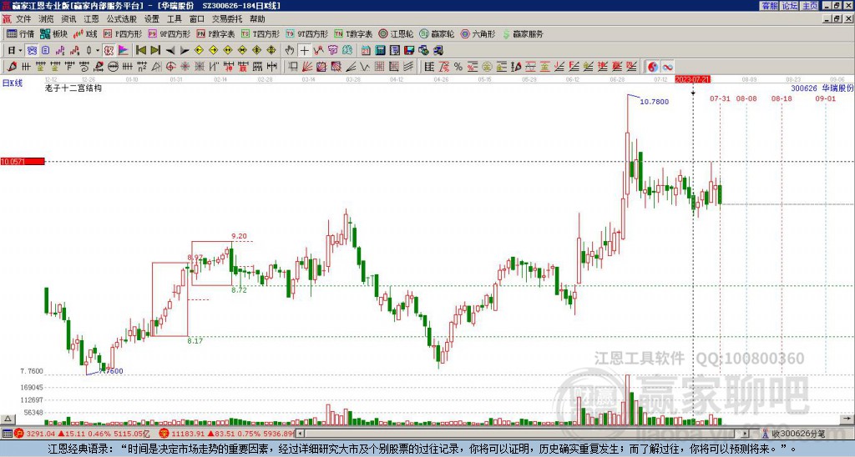Click the up-triangle button beside volume panel
The image size is (855, 457).
[8, 419]
